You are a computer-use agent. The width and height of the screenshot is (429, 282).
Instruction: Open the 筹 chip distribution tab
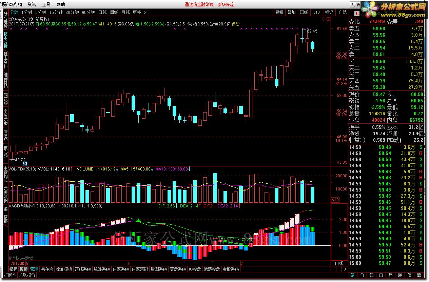(x=419, y=275)
